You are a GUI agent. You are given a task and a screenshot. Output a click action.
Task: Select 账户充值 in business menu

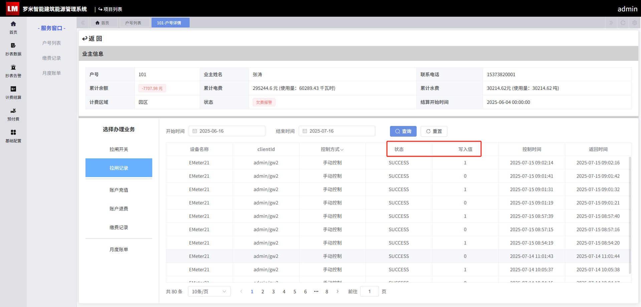pos(119,190)
